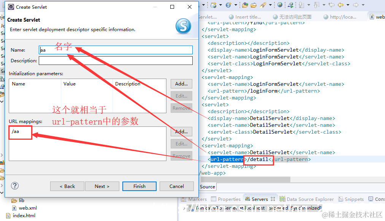Viewport: 385px width, 221px height.
Task: Click the new dynamic web project toolbar icon
Action: pyautogui.click(x=213, y=5)
